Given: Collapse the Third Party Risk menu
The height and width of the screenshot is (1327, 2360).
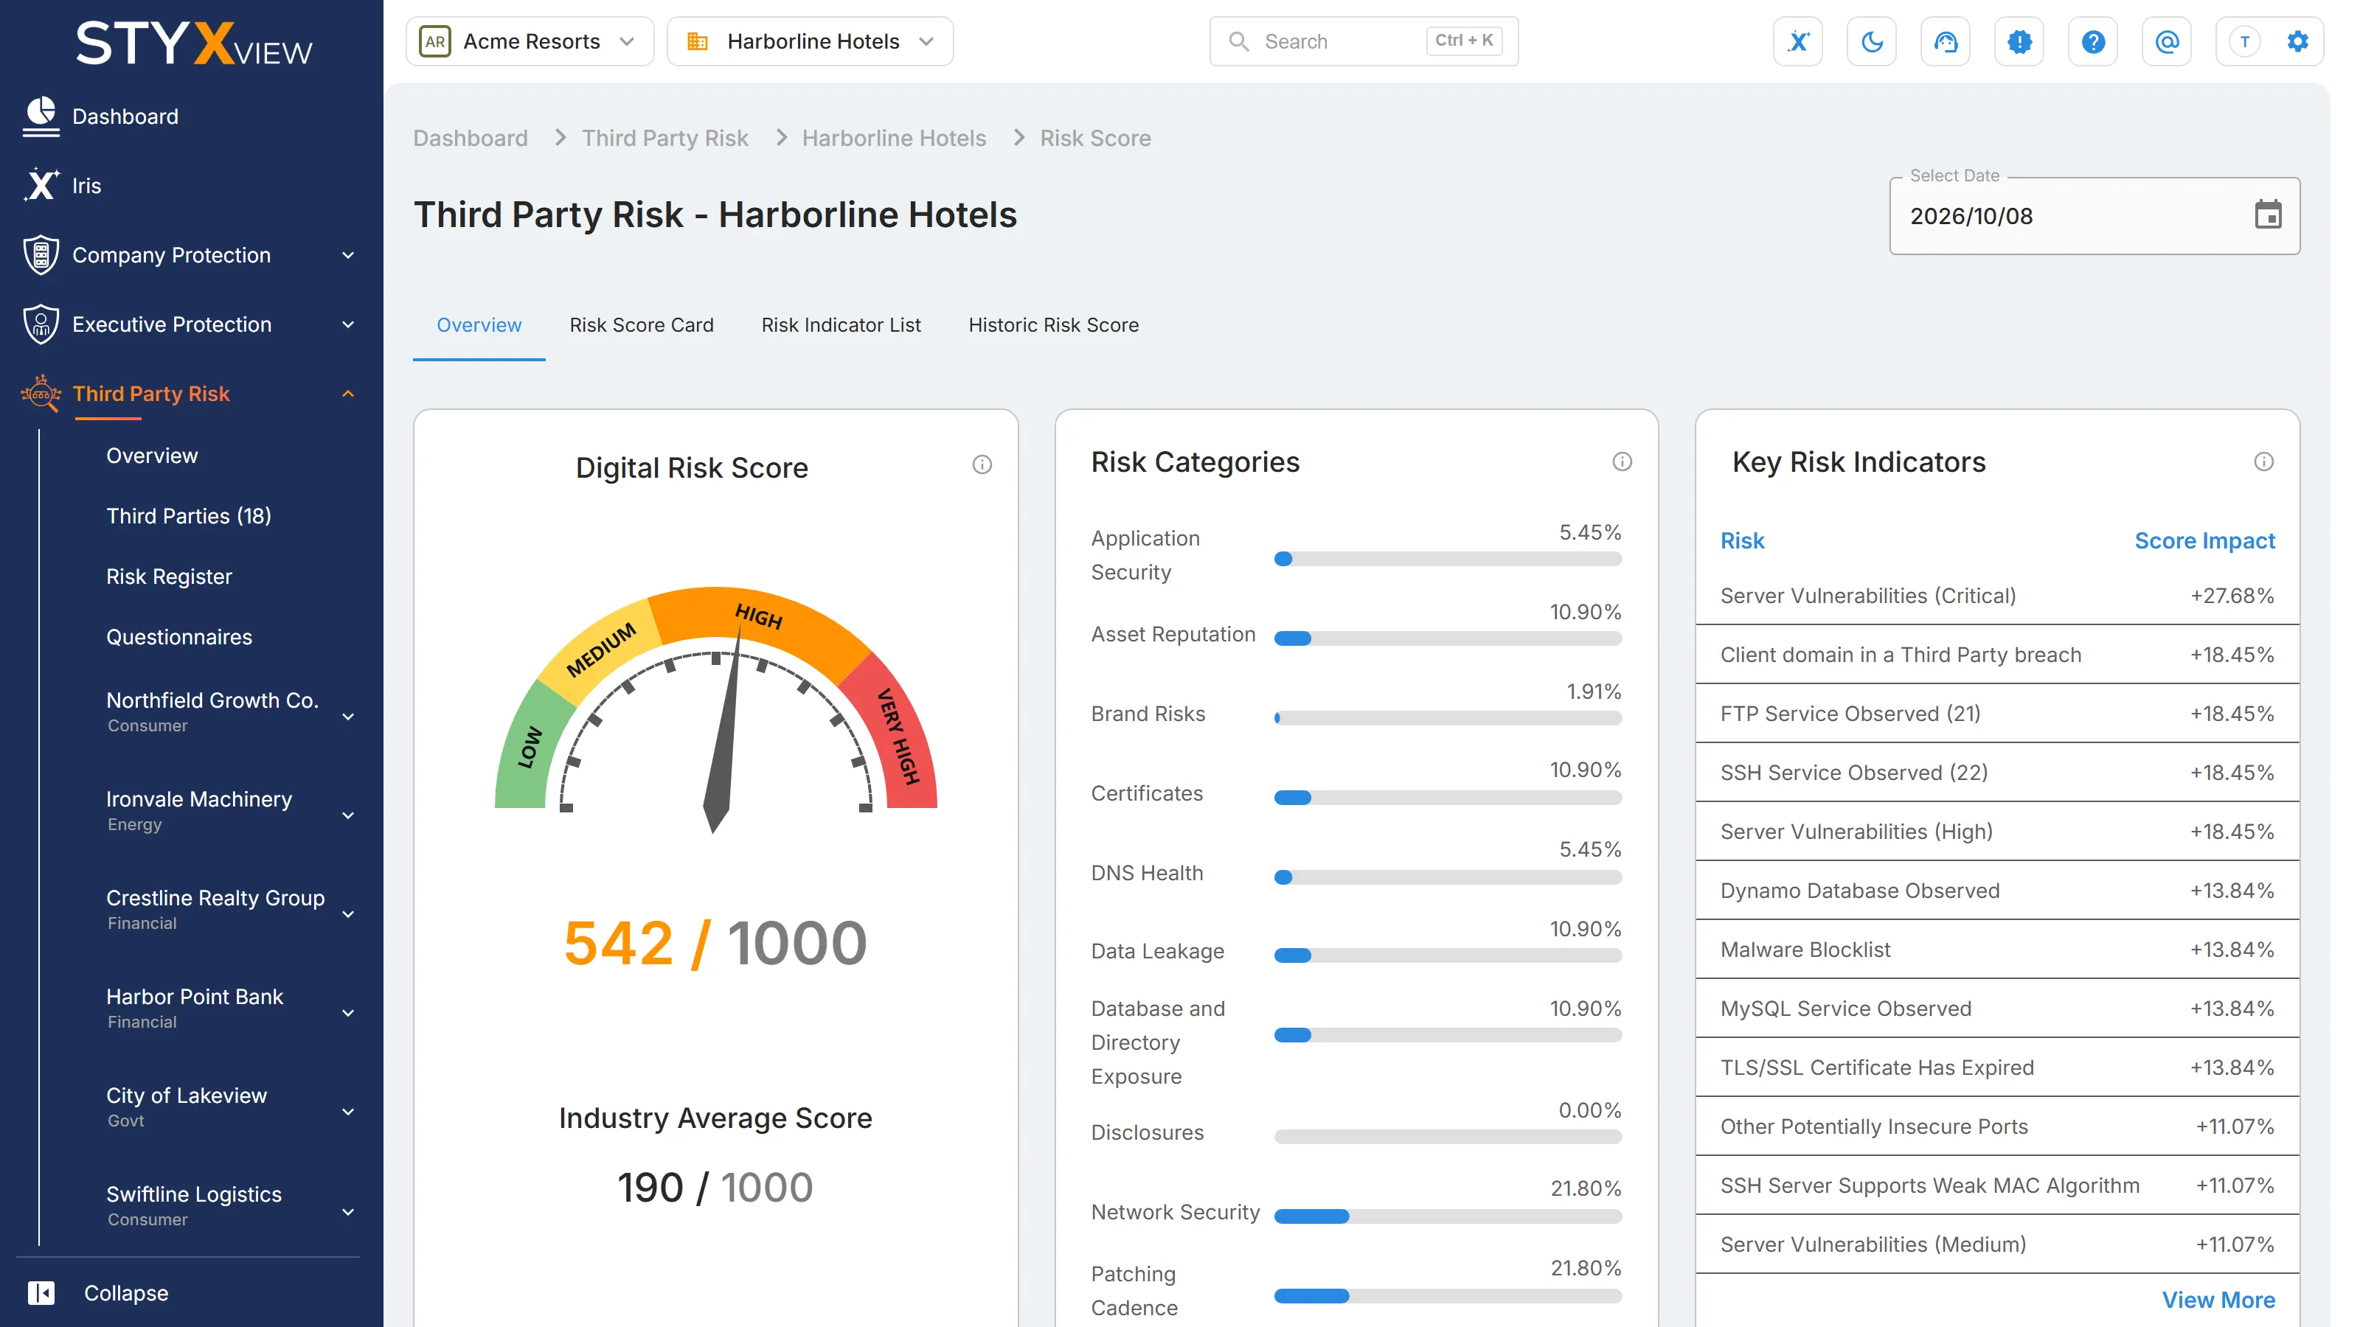Looking at the screenshot, I should pyautogui.click(x=348, y=394).
